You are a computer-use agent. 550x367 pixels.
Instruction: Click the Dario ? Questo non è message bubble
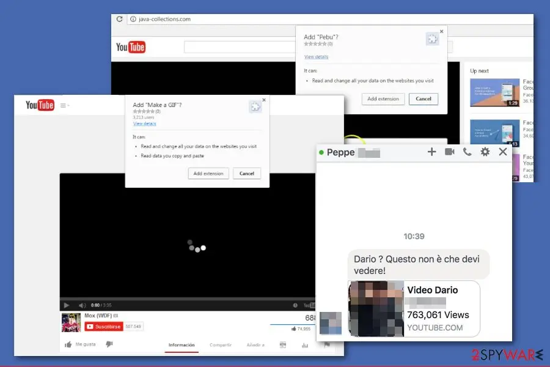tap(419, 264)
